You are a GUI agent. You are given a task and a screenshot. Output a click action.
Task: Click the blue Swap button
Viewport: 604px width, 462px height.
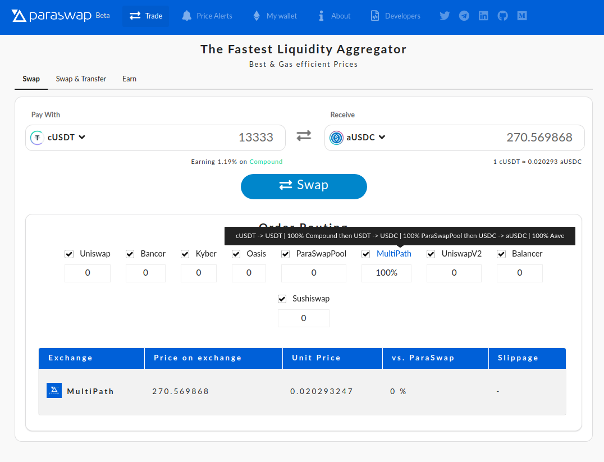[x=304, y=186]
